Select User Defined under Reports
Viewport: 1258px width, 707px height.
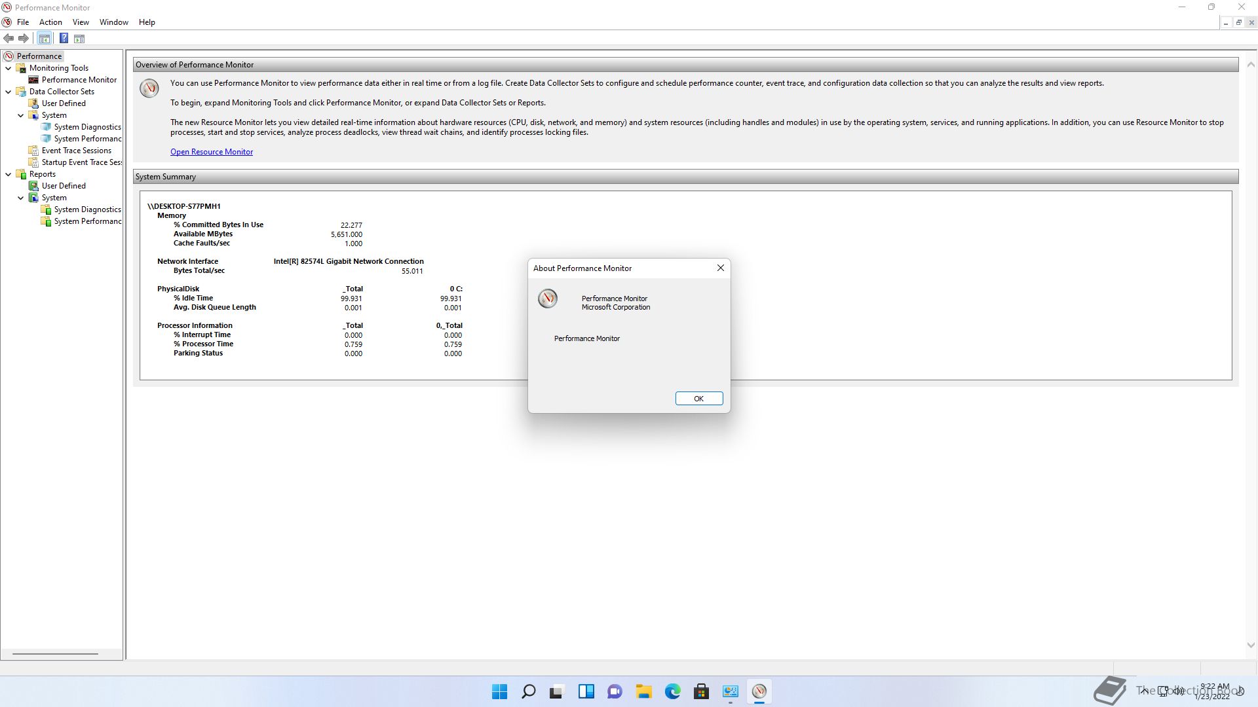(64, 185)
